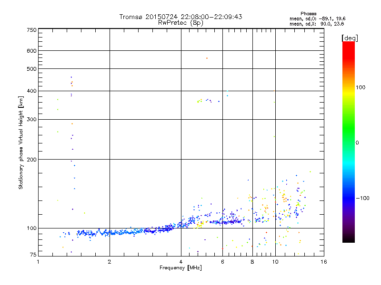Click the x-axis tick label '6'

222,262
